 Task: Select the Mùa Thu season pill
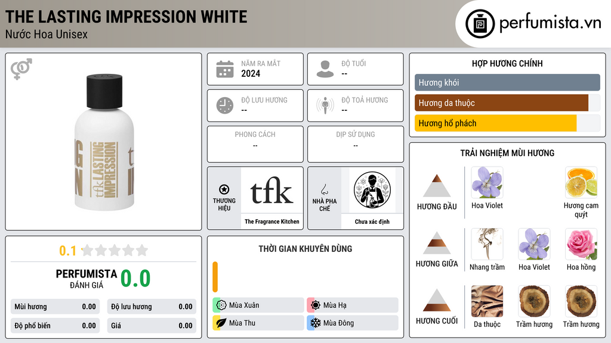pyautogui.click(x=258, y=323)
